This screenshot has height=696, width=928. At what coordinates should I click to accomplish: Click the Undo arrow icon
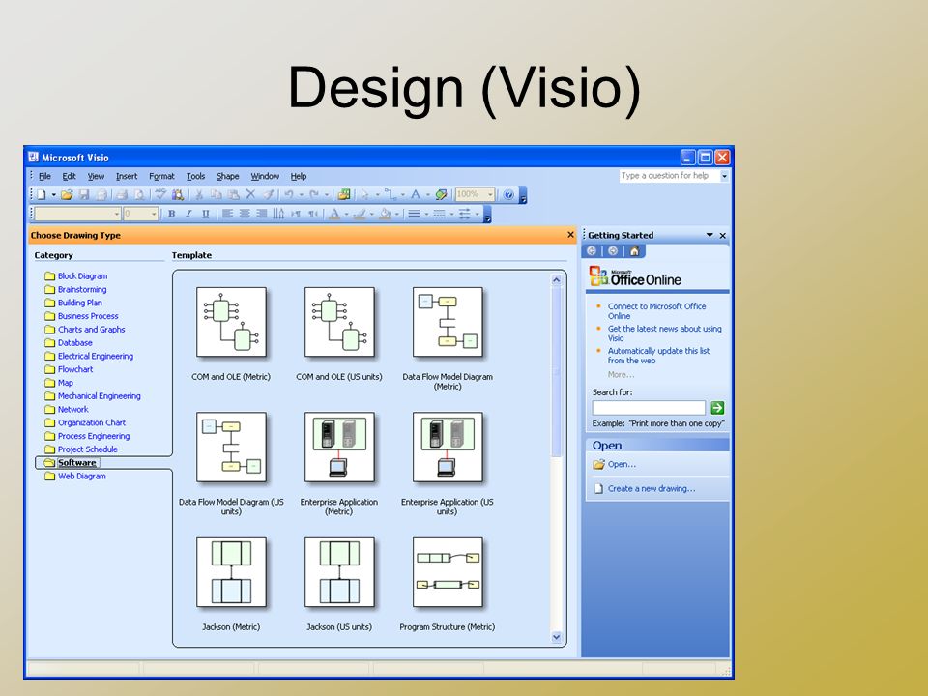point(289,194)
